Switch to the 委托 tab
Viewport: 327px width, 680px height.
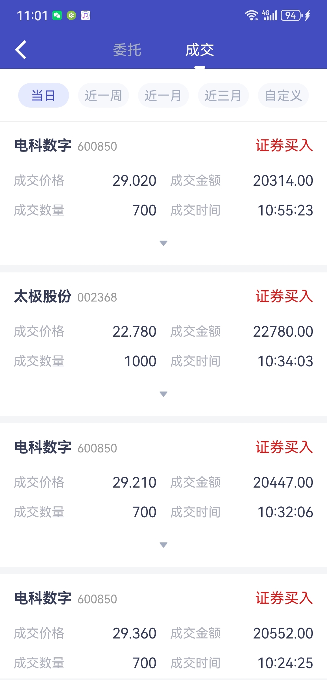tap(127, 50)
